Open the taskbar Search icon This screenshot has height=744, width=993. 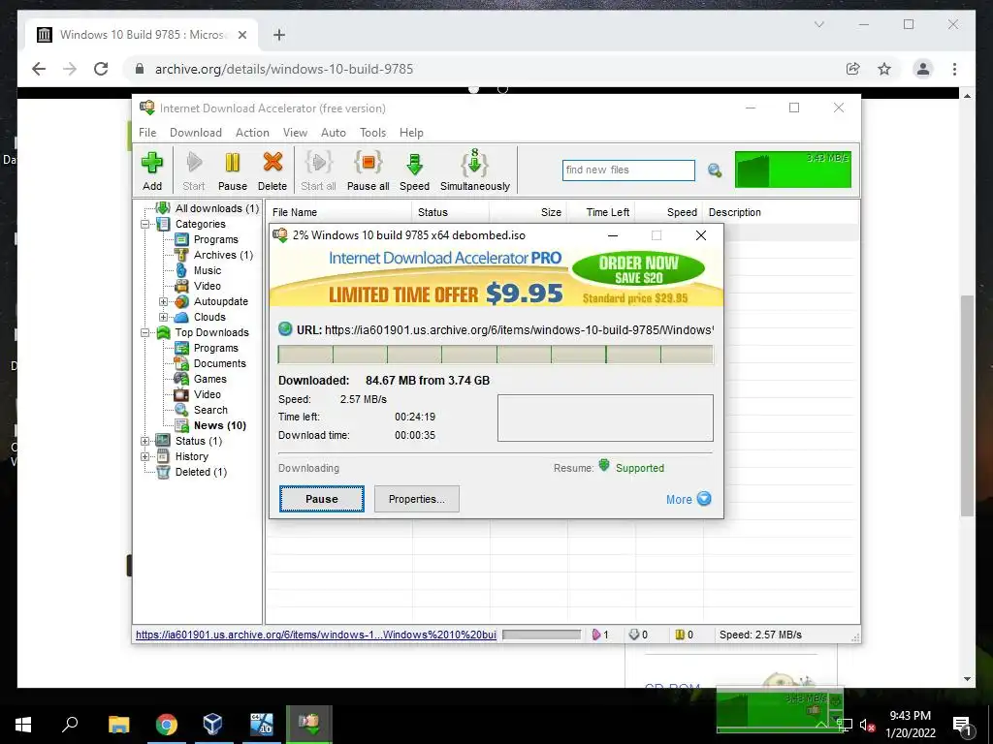(x=70, y=724)
